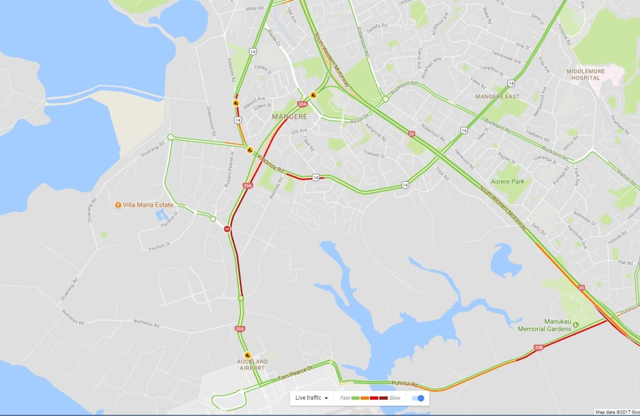Image resolution: width=640 pixels, height=416 pixels.
Task: Select the Aorere Park label
Action: (507, 182)
